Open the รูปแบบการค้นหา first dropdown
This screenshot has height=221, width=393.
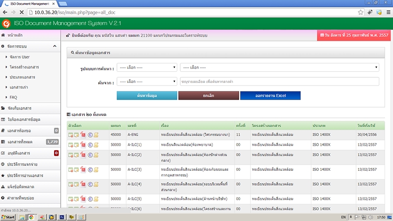tap(147, 67)
